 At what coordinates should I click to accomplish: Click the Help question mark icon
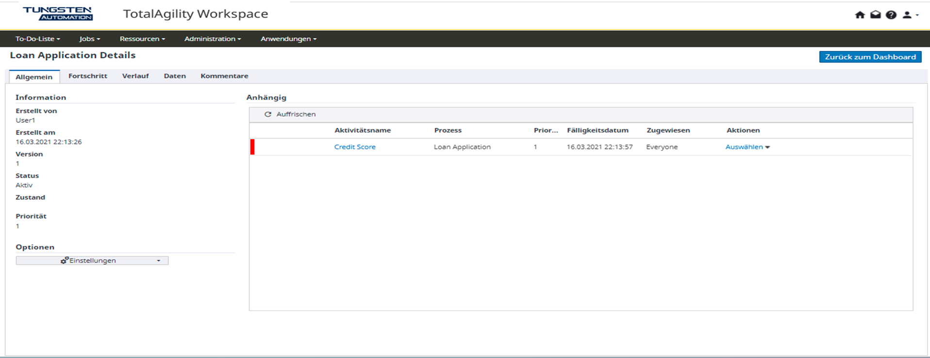[x=891, y=15]
